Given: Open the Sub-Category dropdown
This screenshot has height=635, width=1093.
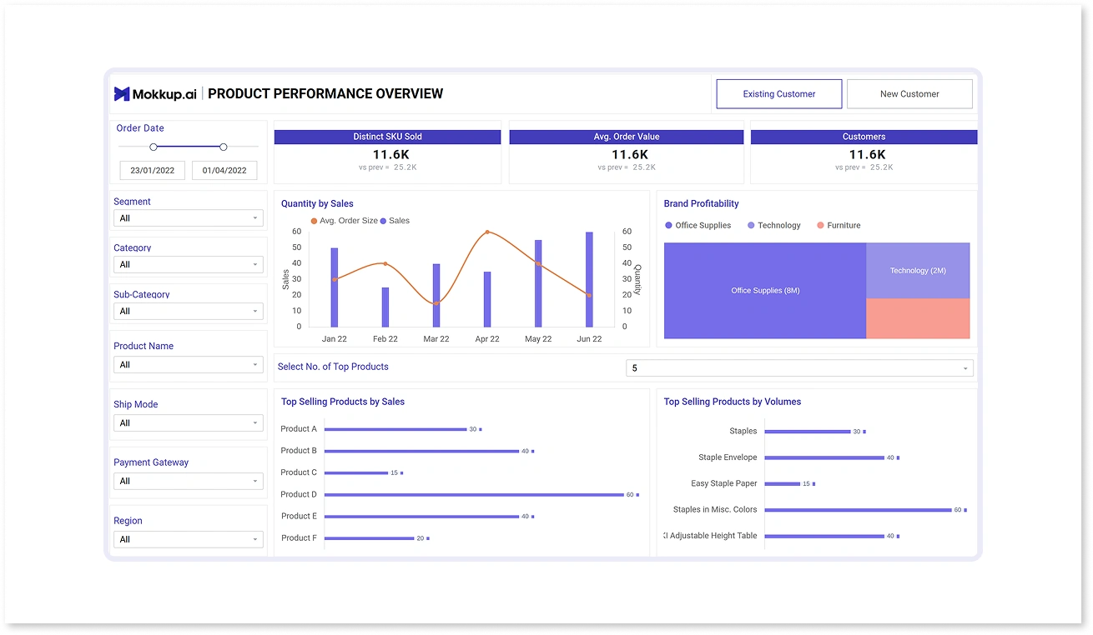Looking at the screenshot, I should (x=189, y=312).
